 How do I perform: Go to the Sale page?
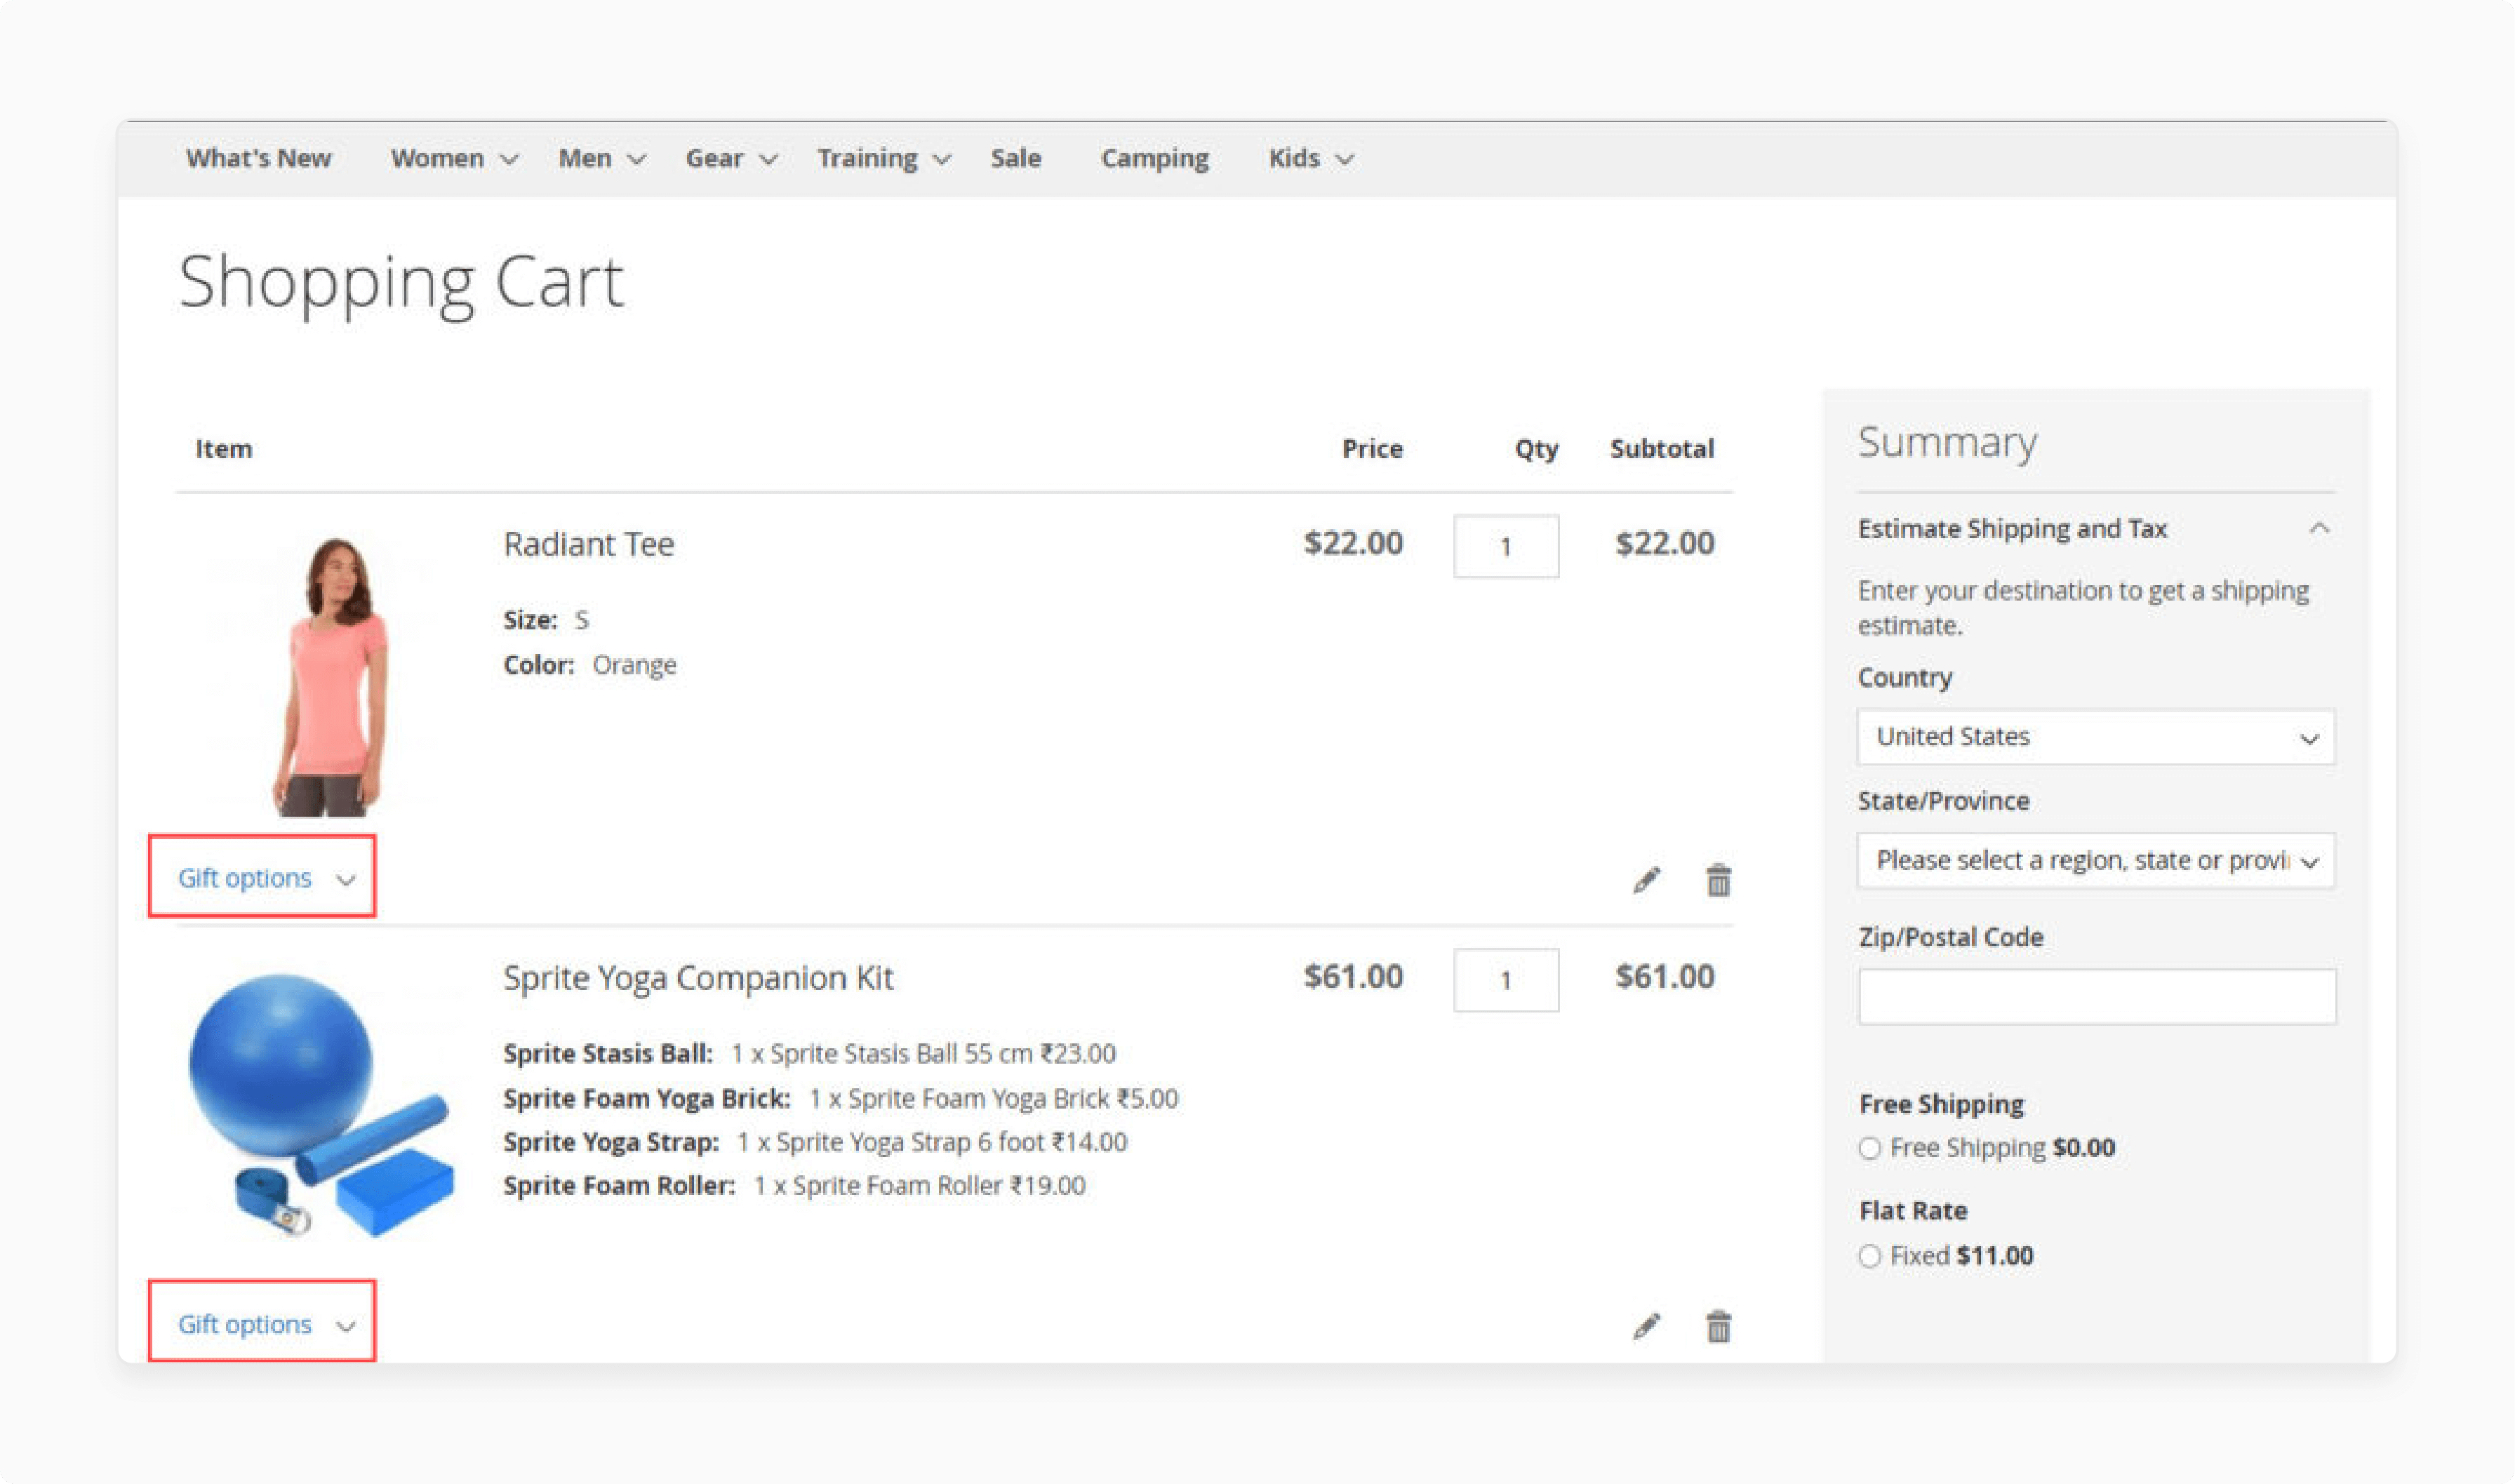click(x=1016, y=158)
